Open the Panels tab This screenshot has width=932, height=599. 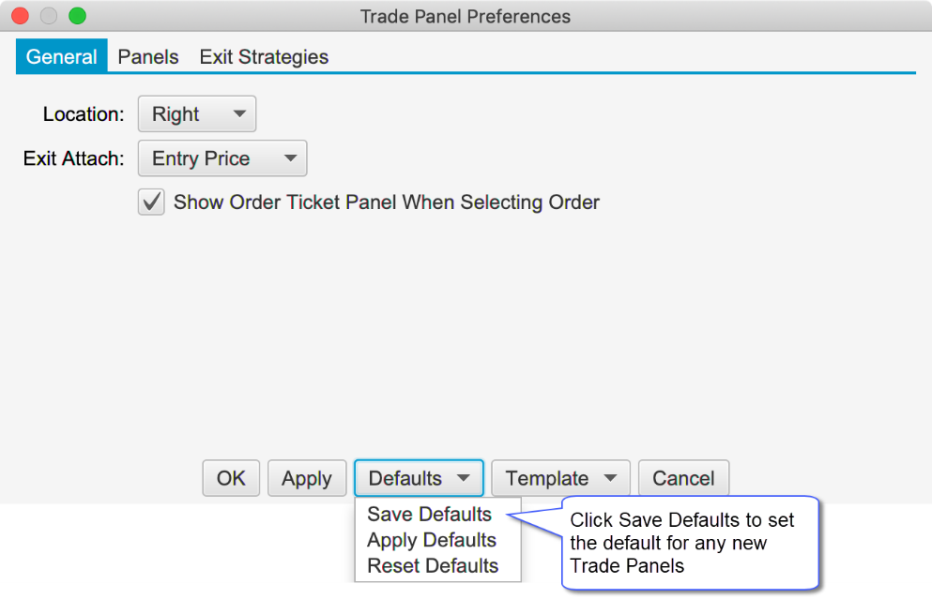coord(148,57)
